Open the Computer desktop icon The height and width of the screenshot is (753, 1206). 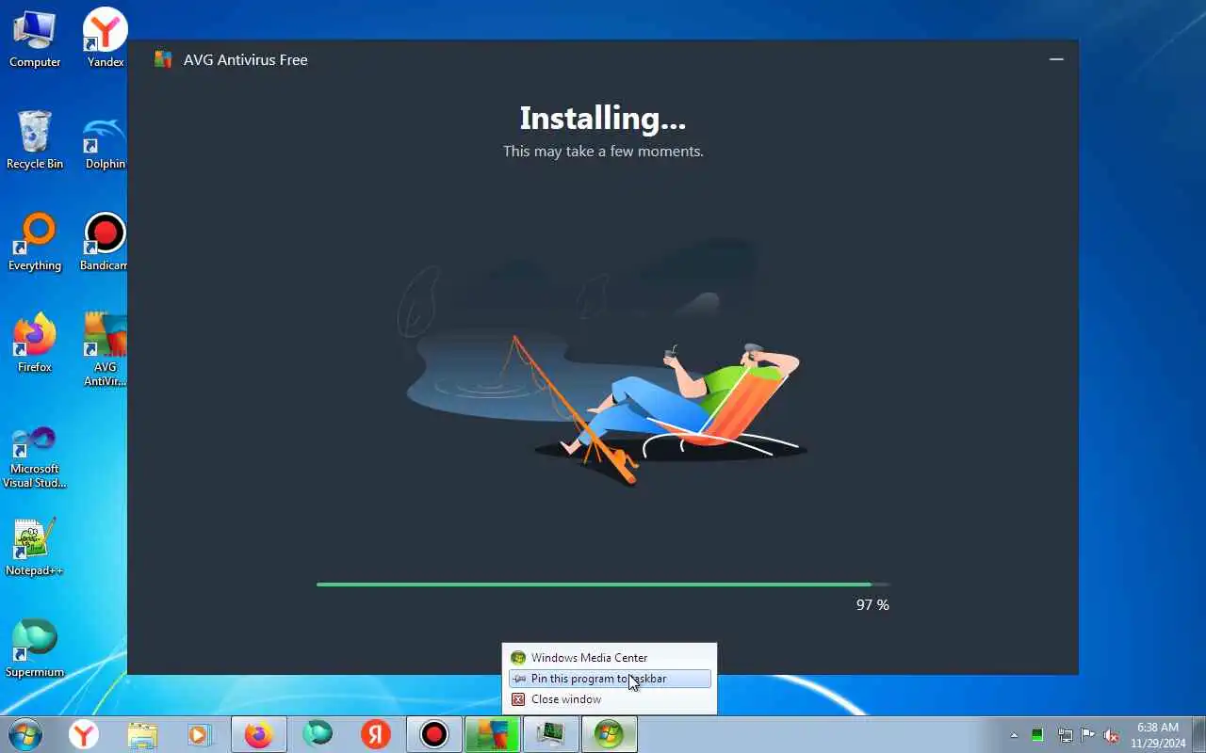pyautogui.click(x=35, y=40)
